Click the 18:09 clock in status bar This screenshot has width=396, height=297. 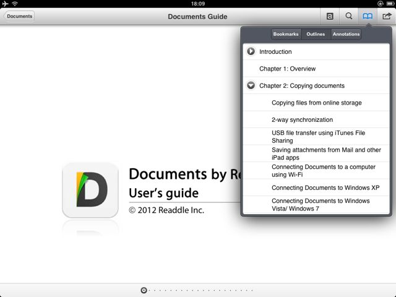[198, 4]
